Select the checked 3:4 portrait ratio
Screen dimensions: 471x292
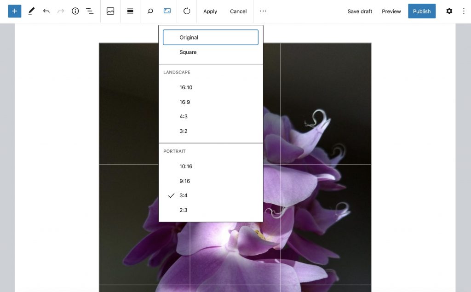(211, 195)
